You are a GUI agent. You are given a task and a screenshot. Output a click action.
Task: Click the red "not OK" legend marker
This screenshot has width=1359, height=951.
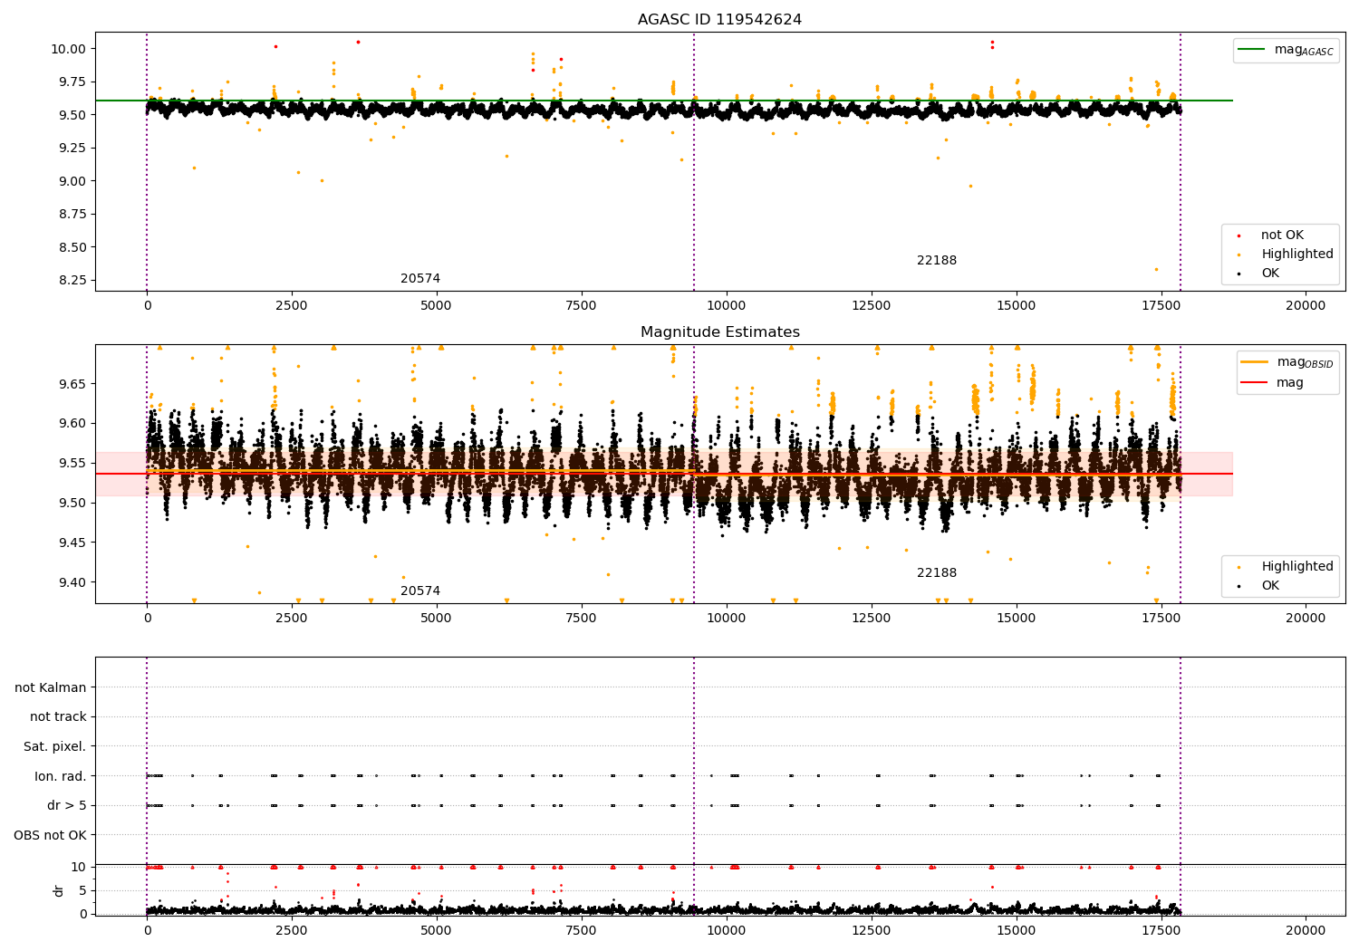click(1239, 235)
